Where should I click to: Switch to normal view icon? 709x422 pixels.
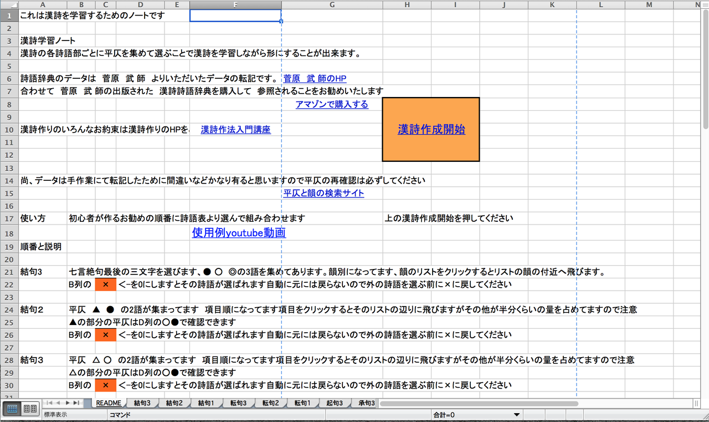pos(13,409)
